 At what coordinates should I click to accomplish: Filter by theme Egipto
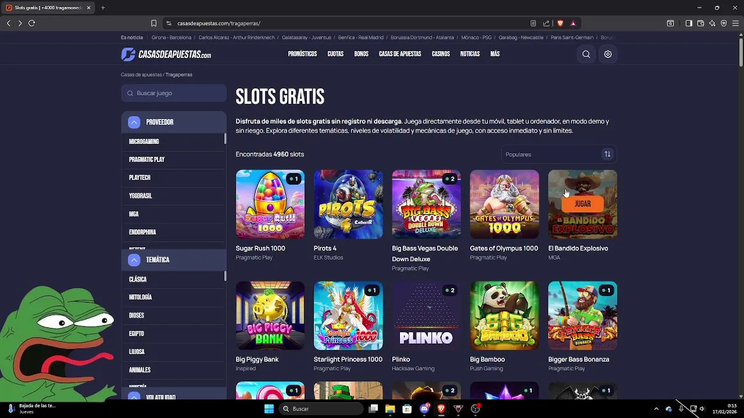(137, 334)
